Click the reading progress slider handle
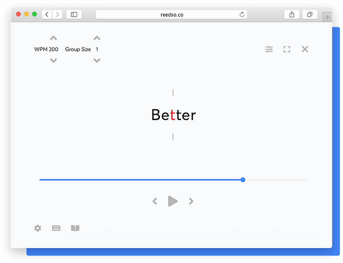This screenshot has height=263, width=343. 243,180
